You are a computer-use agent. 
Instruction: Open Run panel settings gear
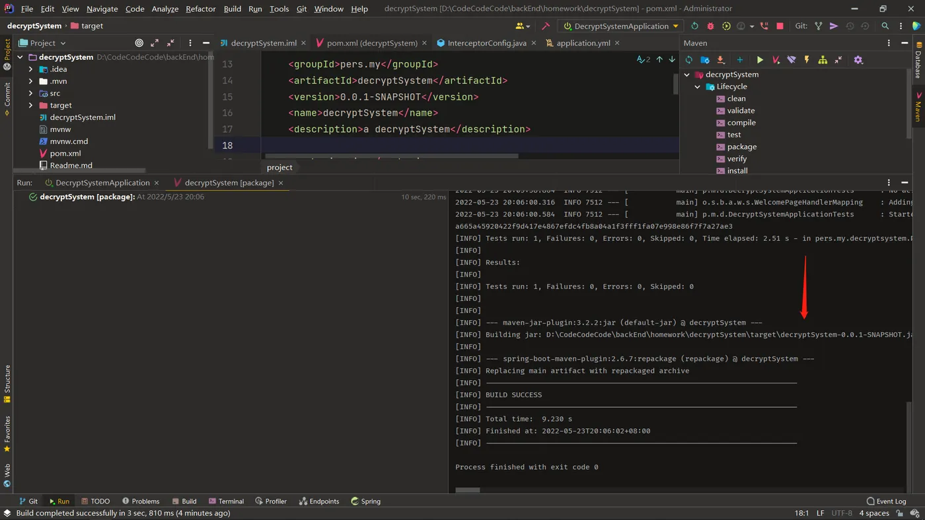click(889, 182)
